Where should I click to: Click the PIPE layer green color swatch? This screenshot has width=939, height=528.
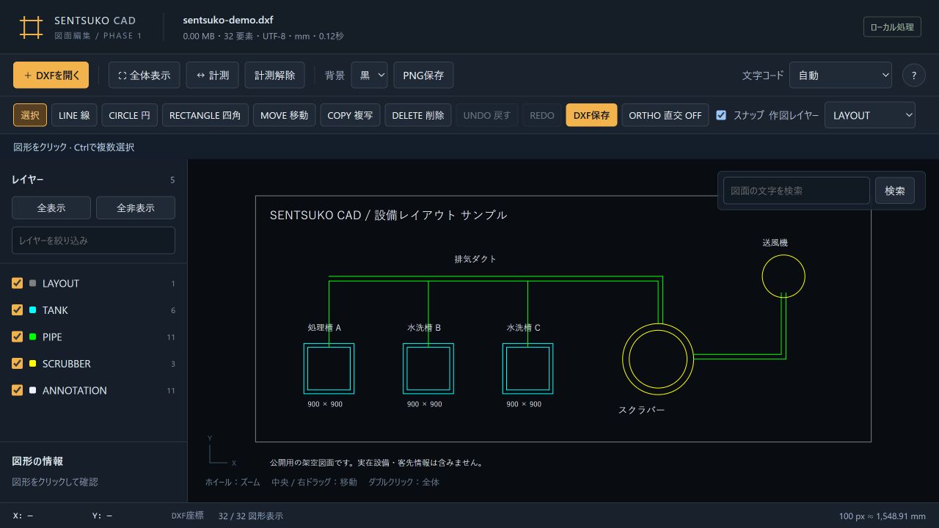(x=32, y=337)
